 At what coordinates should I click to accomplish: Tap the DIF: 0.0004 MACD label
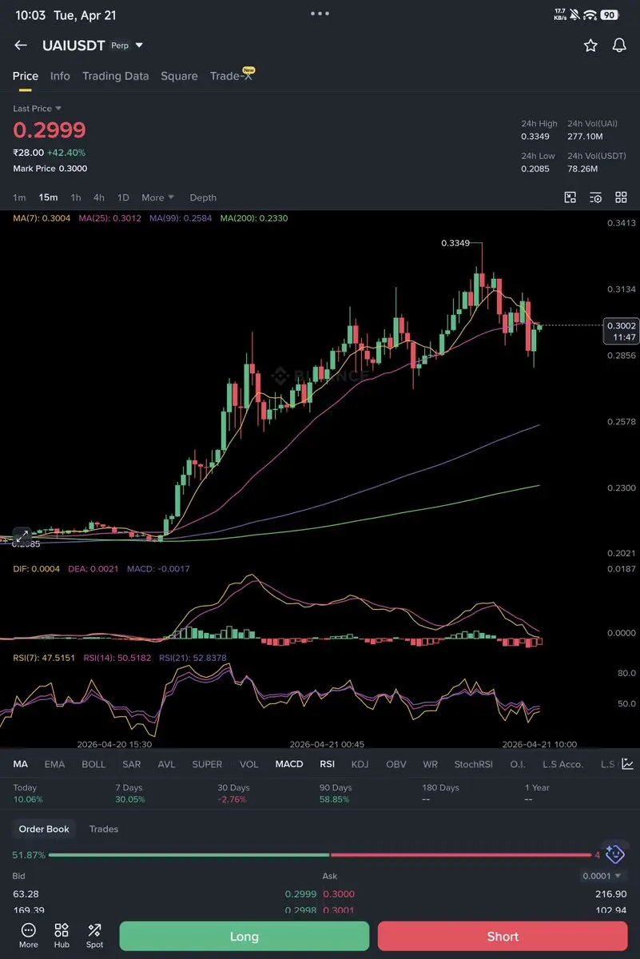[x=37, y=569]
